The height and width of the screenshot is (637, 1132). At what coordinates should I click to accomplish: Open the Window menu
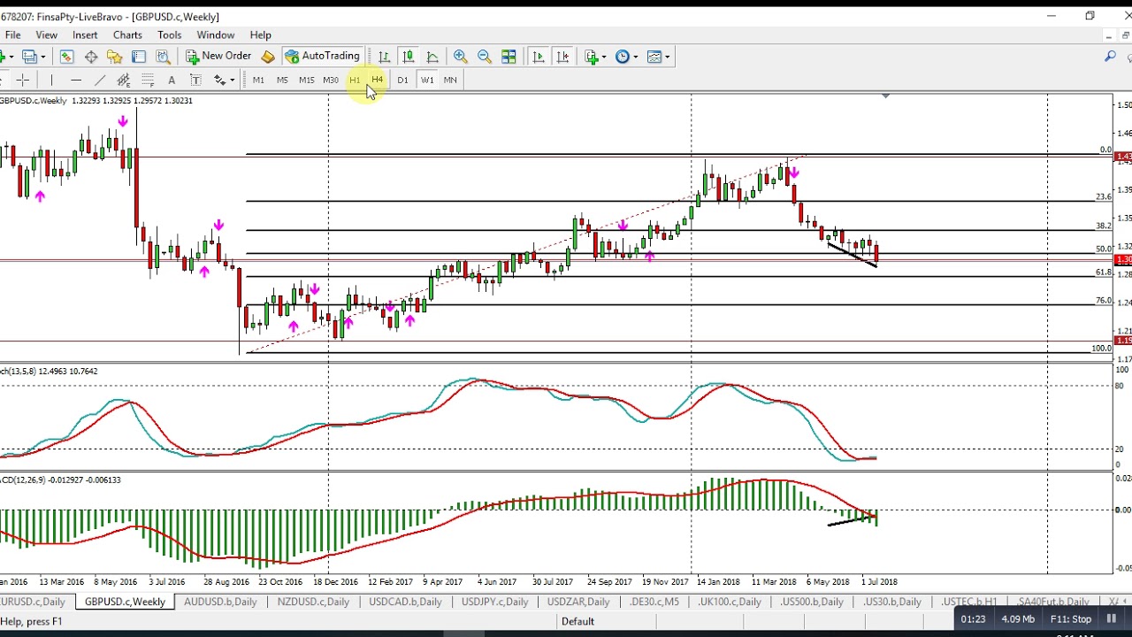pyautogui.click(x=216, y=35)
